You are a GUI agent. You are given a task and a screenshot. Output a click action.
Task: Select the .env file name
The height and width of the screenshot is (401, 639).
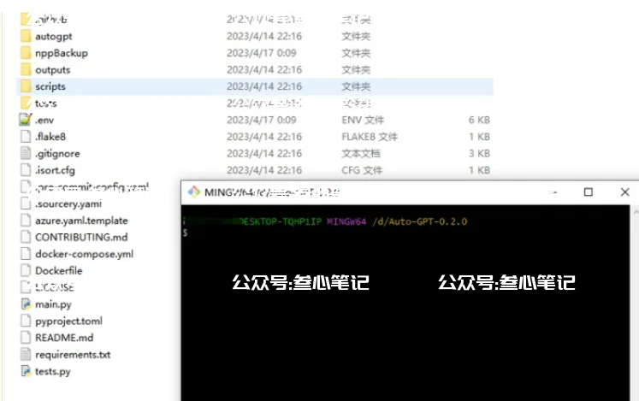tap(44, 121)
